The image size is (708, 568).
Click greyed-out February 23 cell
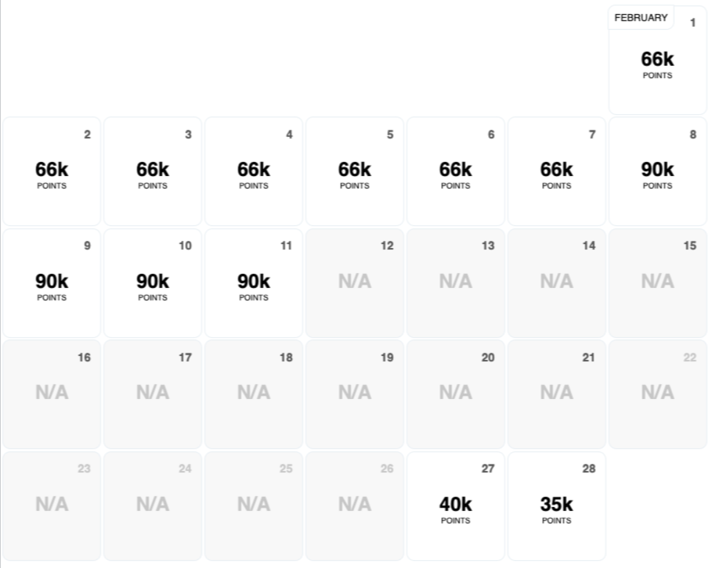(x=52, y=506)
